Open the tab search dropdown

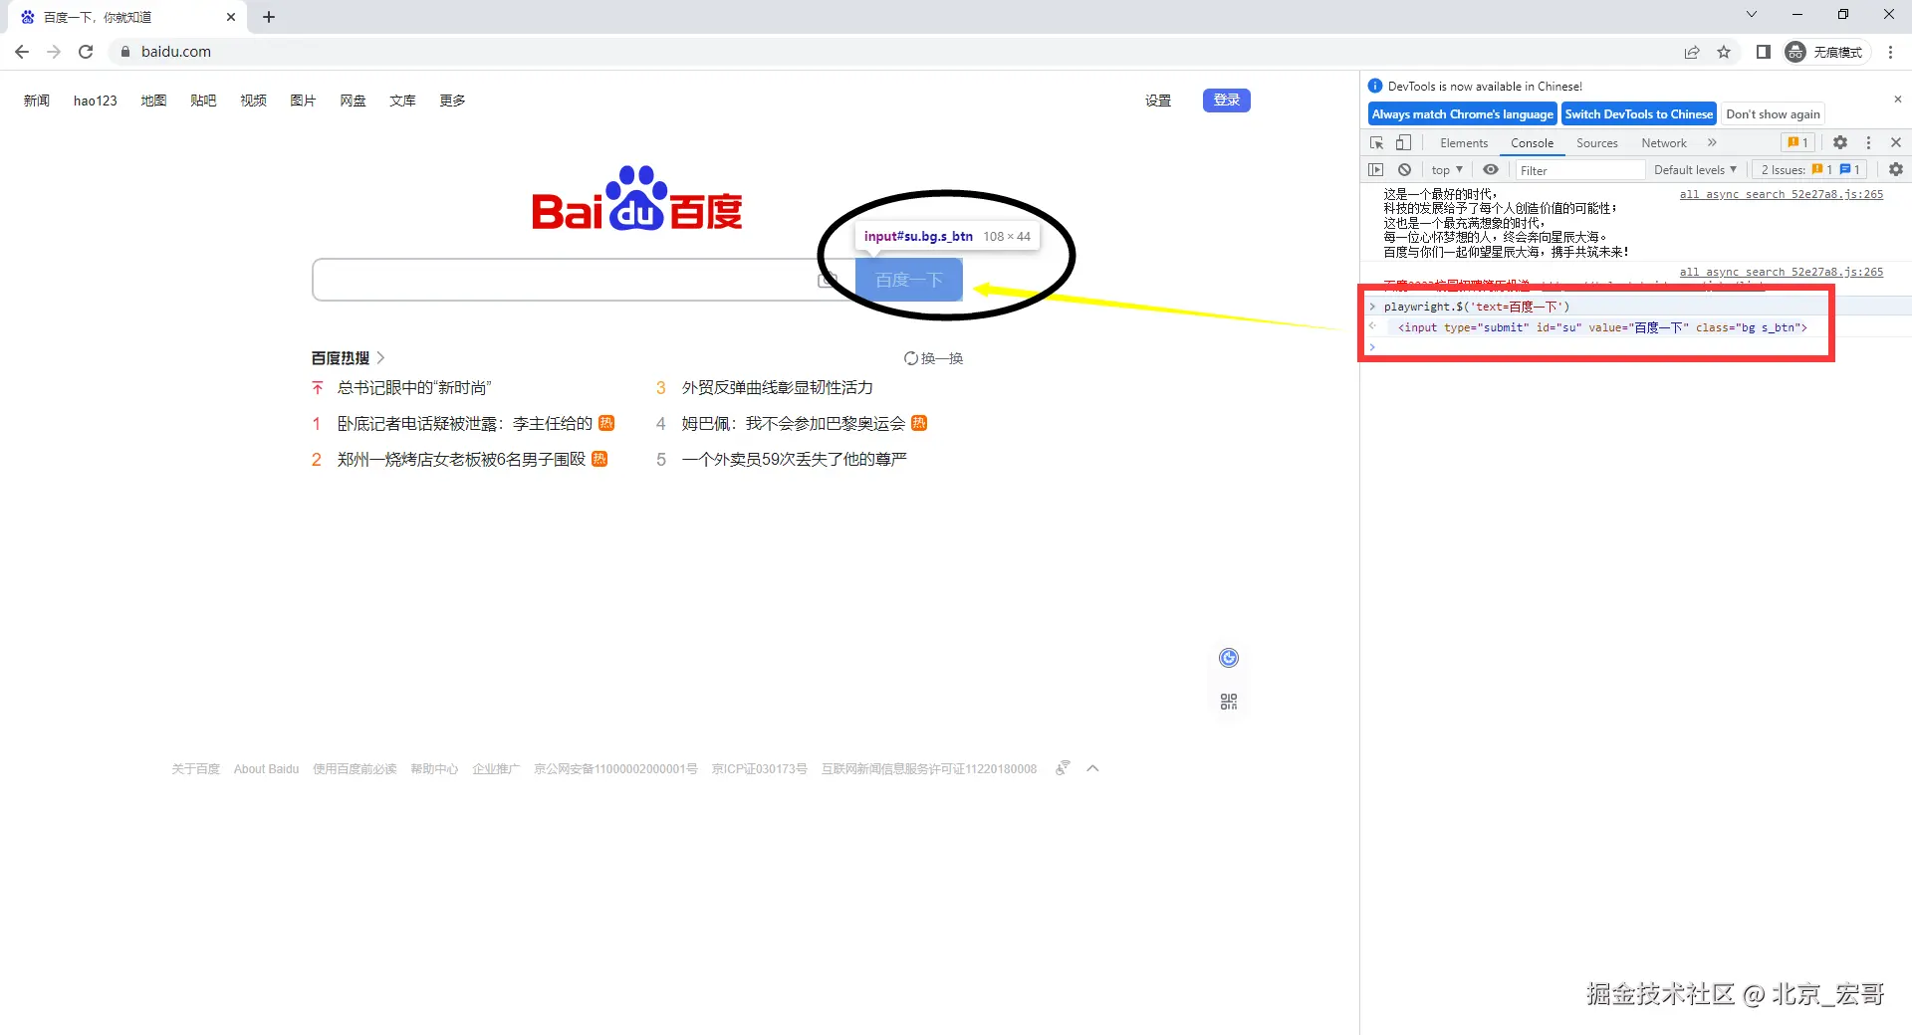pyautogui.click(x=1752, y=15)
